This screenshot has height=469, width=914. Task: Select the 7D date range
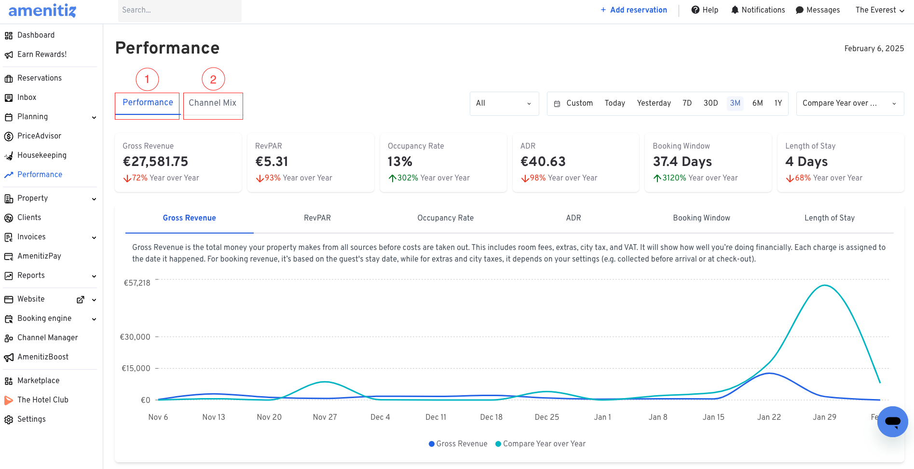tap(687, 103)
